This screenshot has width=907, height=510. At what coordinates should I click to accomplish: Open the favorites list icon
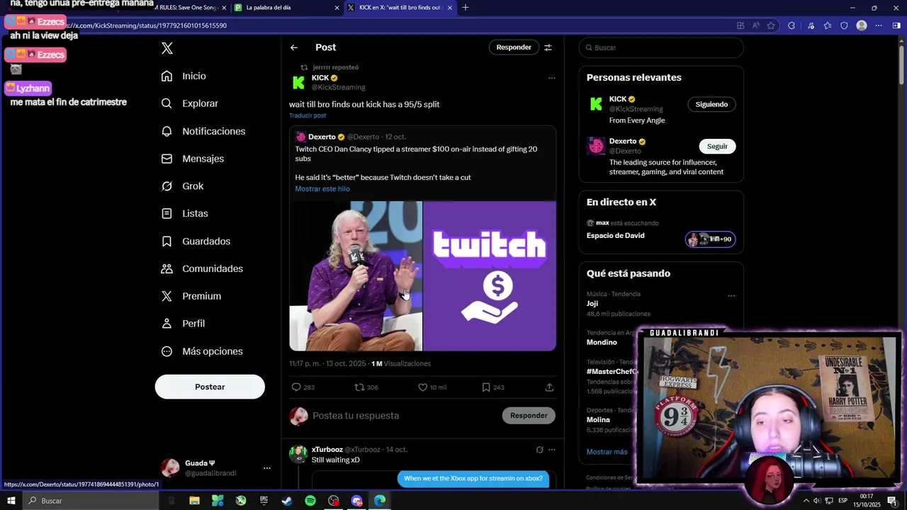828,25
